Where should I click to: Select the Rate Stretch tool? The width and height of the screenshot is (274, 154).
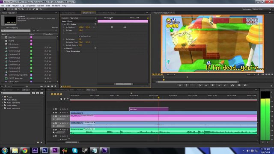click(x=19, y=9)
